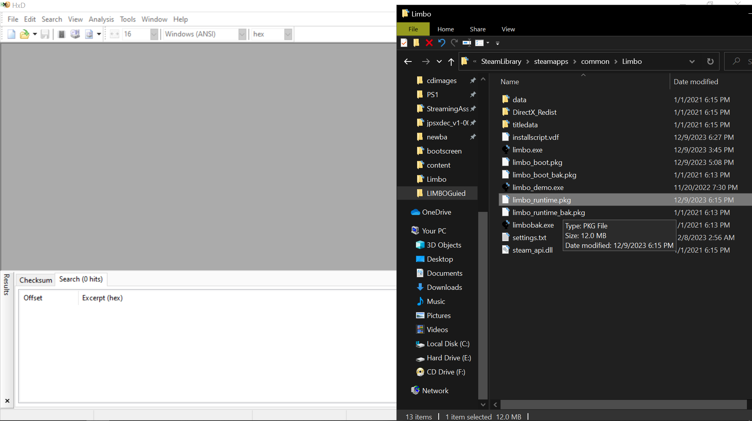Open the Windows (ANSI) charset dropdown
The width and height of the screenshot is (752, 421).
pos(242,34)
